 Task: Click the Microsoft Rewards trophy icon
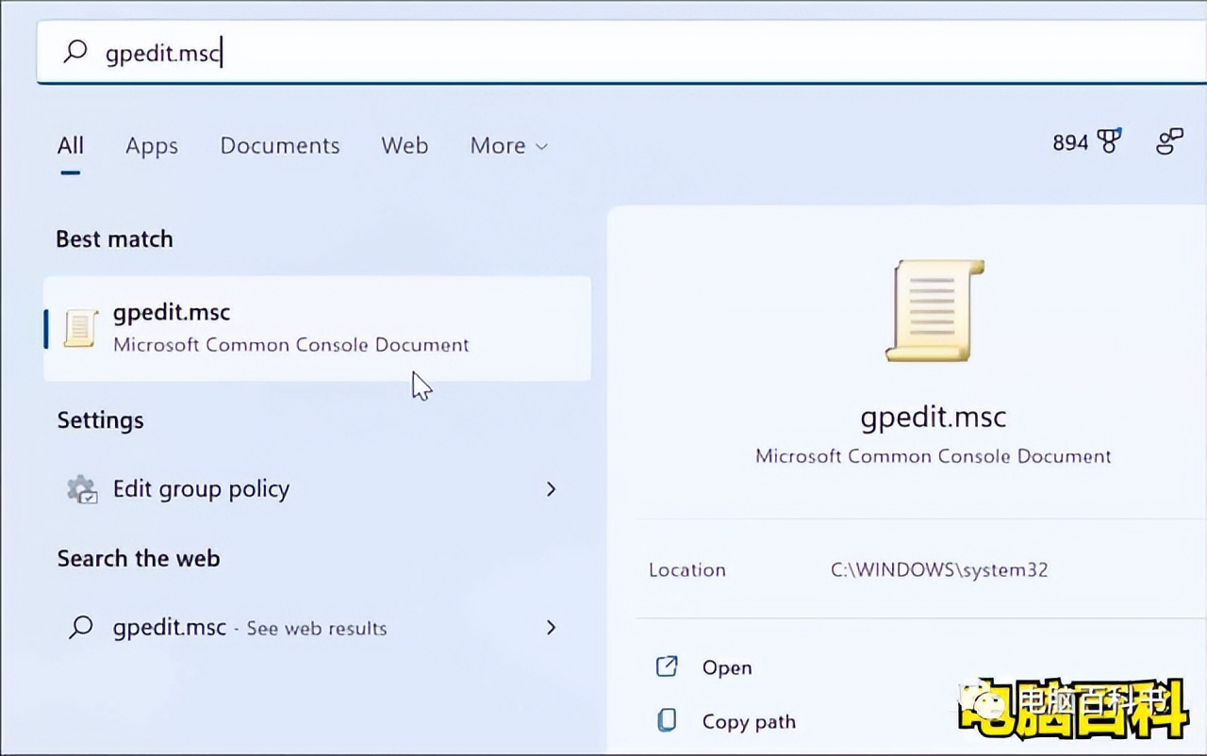[1109, 141]
